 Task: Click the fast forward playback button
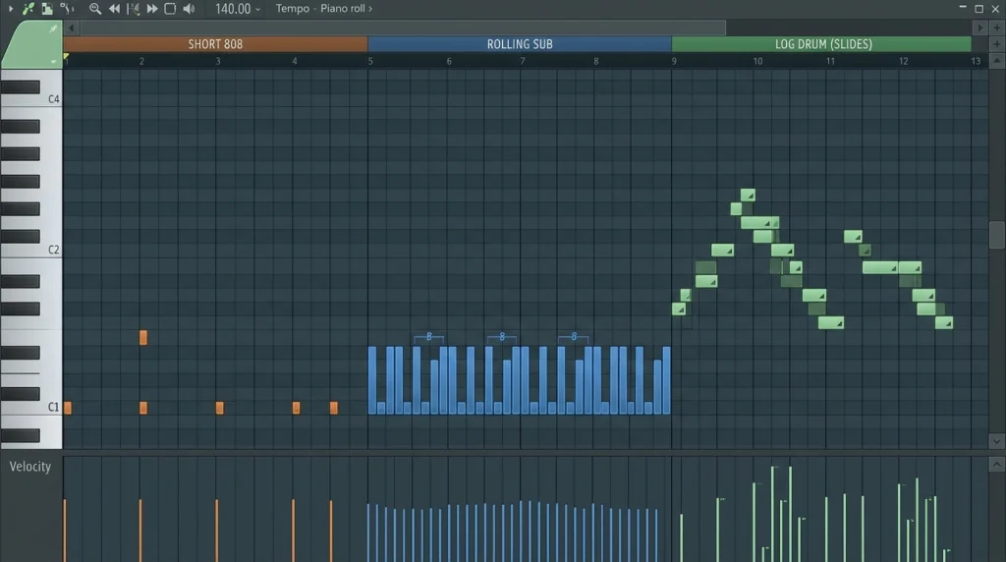pos(152,8)
